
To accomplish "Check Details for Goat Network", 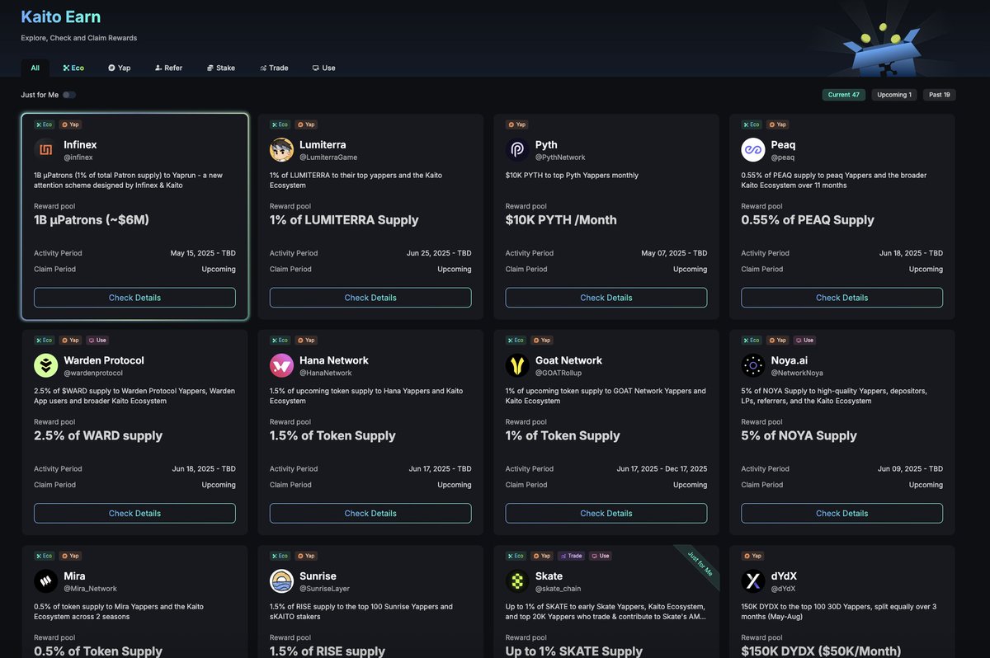I will pos(606,513).
